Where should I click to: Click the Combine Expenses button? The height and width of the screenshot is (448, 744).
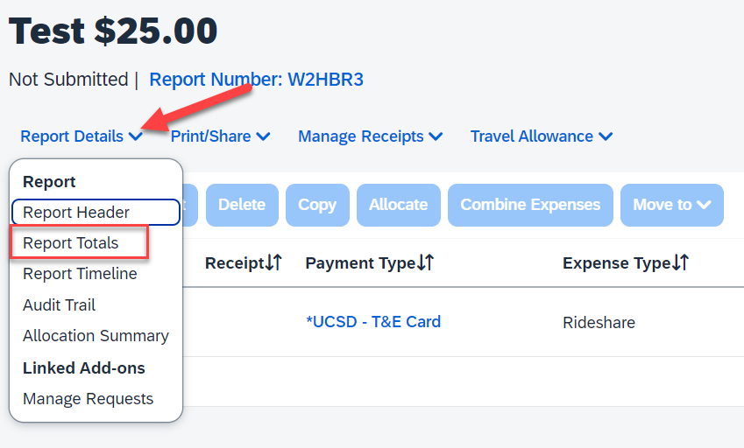(x=530, y=205)
